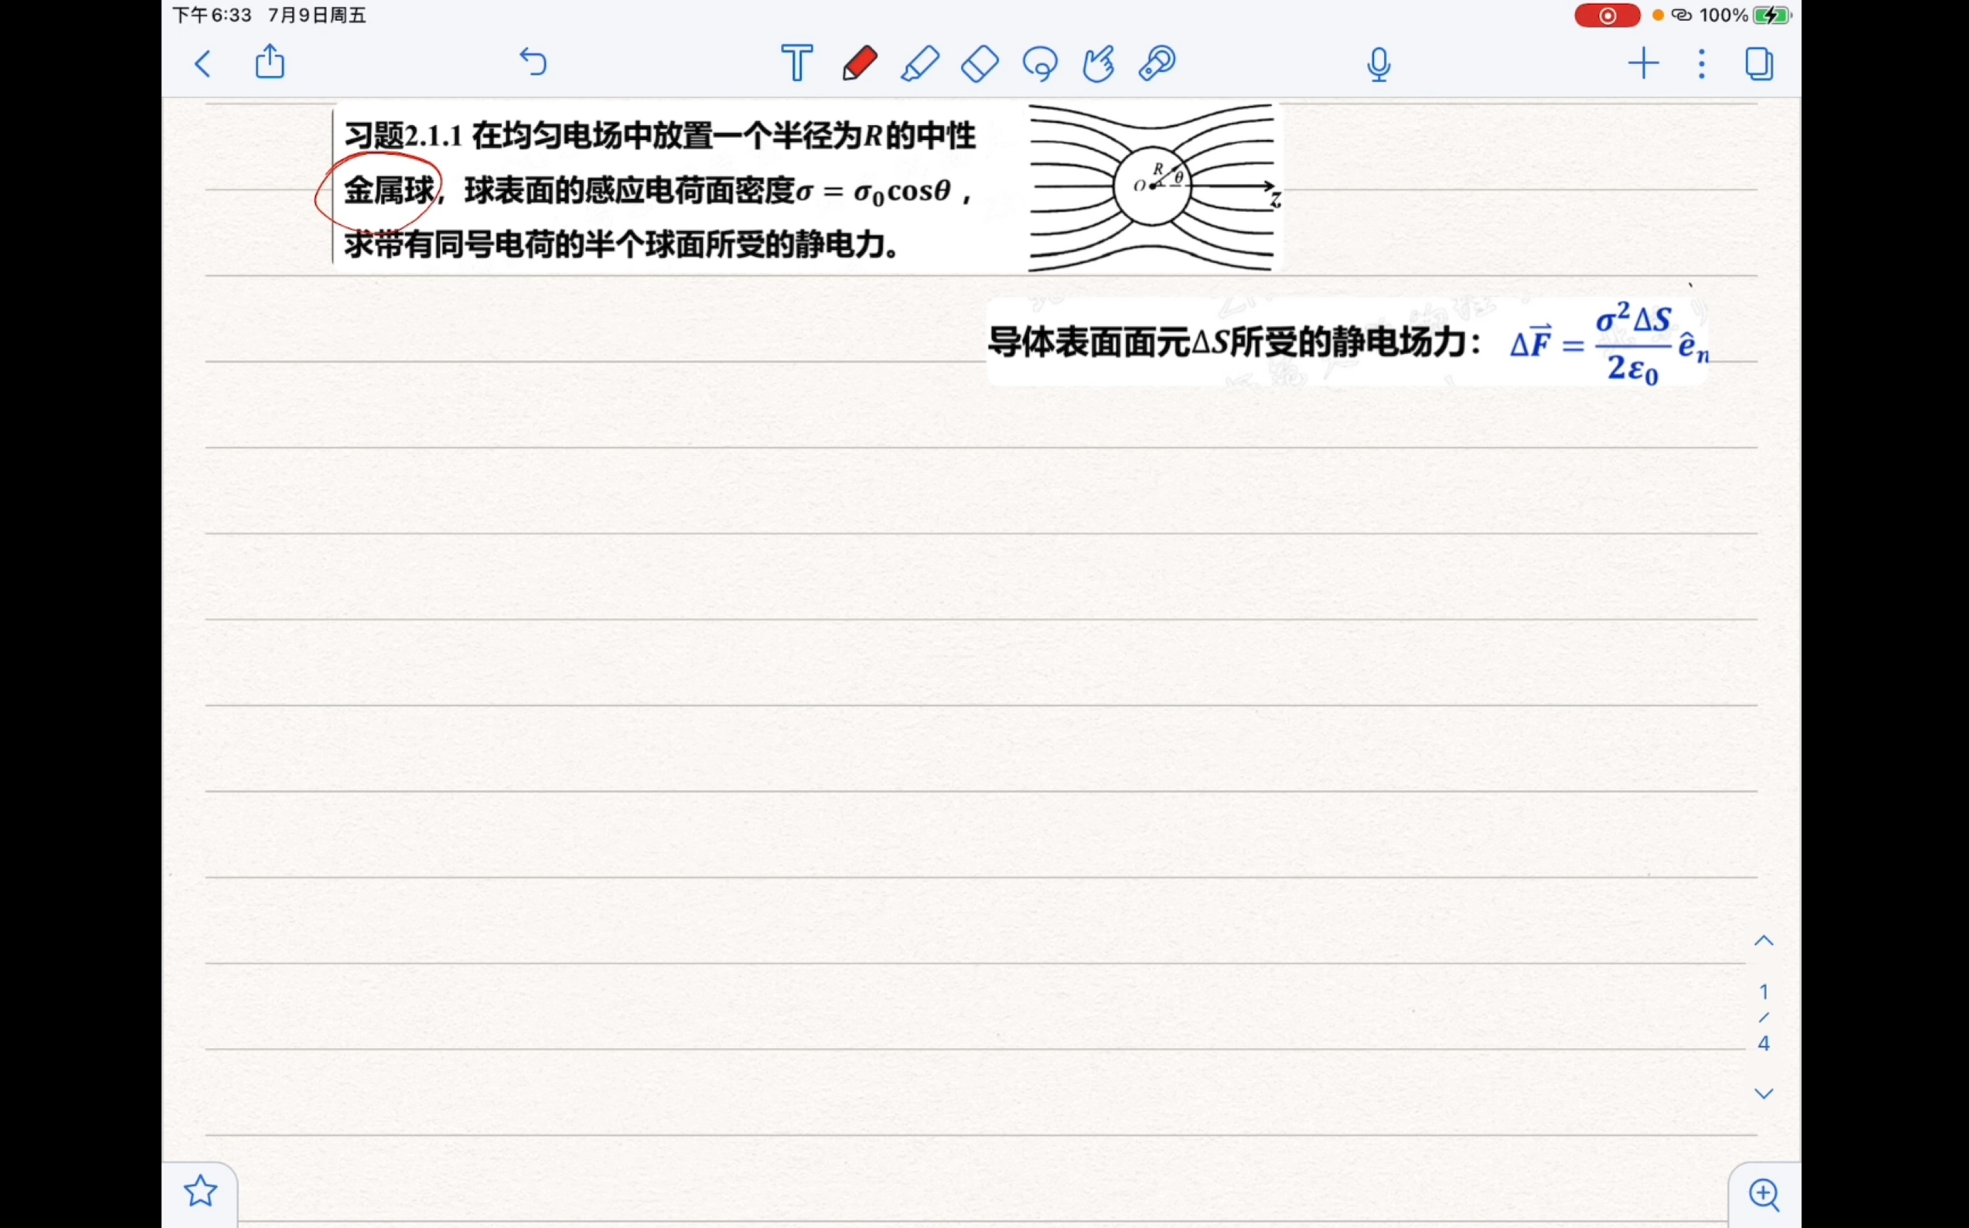Tap the line 求带有同号电荷的半个球面所受的静电力
1969x1228 pixels.
coord(621,244)
